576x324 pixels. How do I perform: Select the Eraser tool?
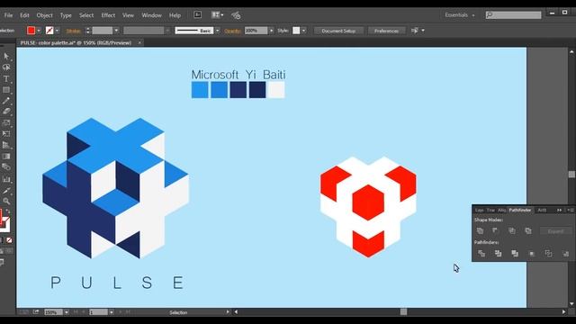point(6,112)
